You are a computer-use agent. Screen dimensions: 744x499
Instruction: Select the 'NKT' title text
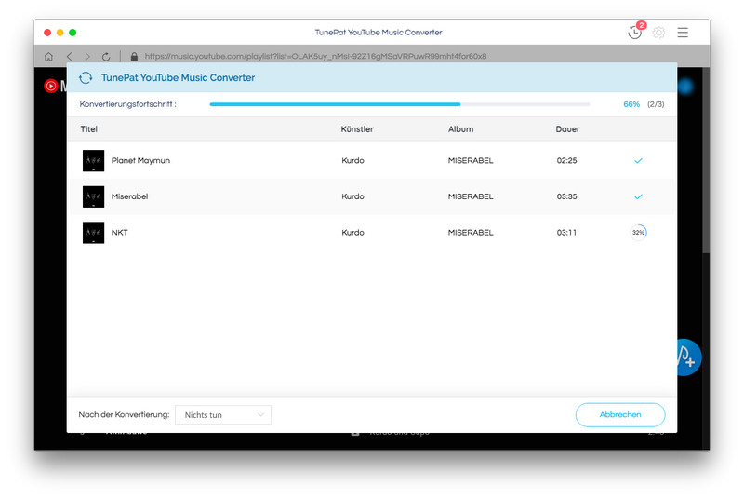click(120, 233)
